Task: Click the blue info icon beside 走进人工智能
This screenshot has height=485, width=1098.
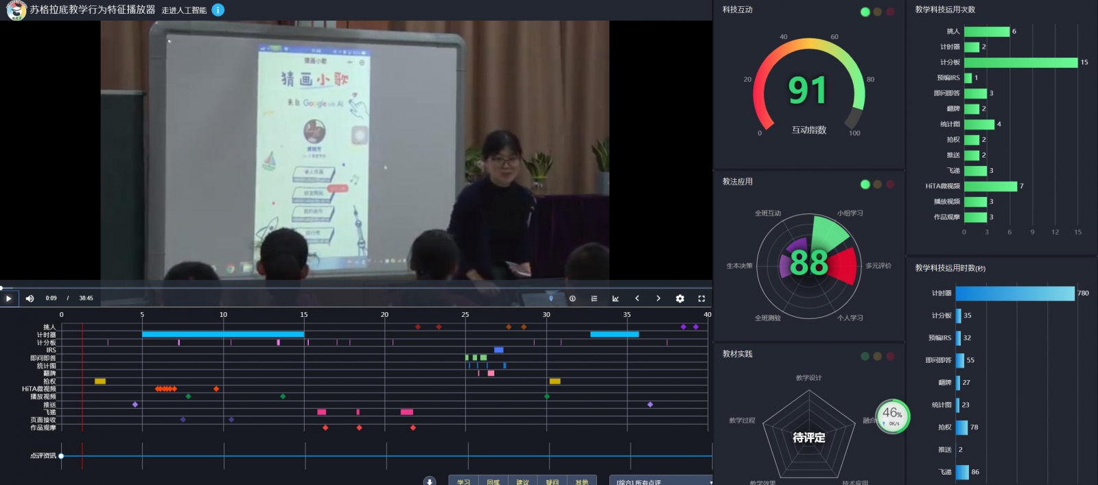Action: click(x=218, y=10)
